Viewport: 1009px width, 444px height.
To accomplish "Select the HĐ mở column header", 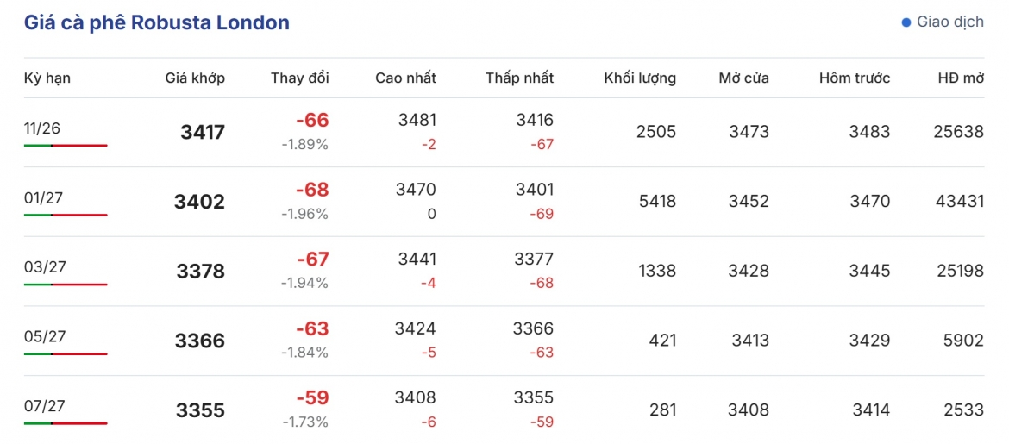I will click(961, 78).
